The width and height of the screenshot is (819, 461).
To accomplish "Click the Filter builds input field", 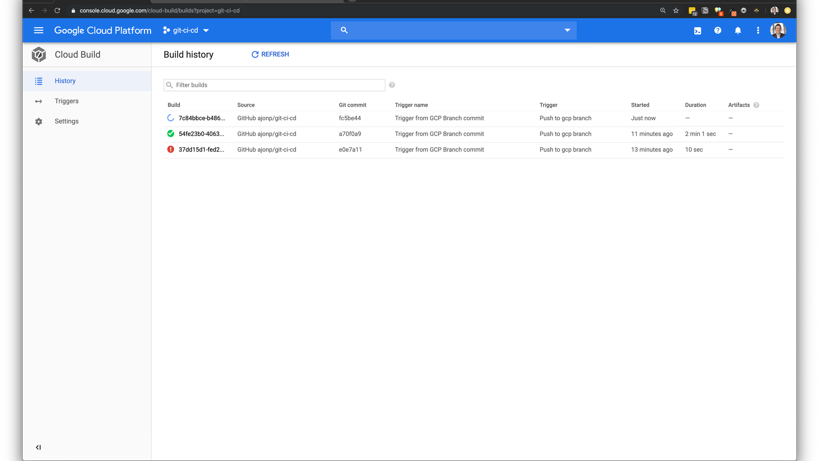I will point(277,85).
